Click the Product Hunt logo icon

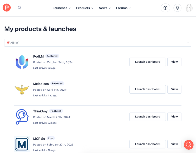coord(6,8)
